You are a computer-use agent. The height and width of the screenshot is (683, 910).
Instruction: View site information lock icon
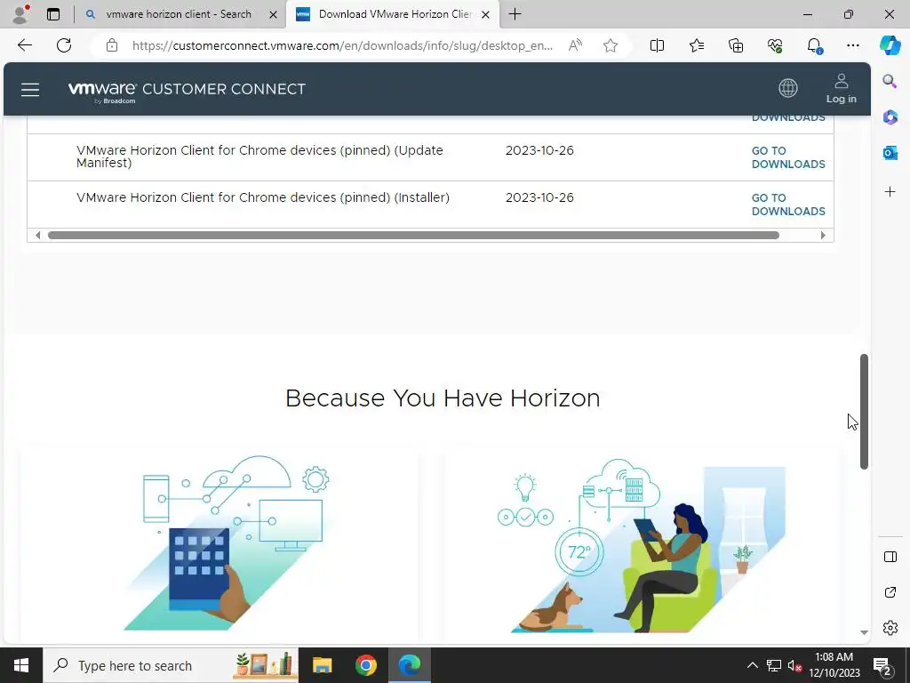point(112,45)
